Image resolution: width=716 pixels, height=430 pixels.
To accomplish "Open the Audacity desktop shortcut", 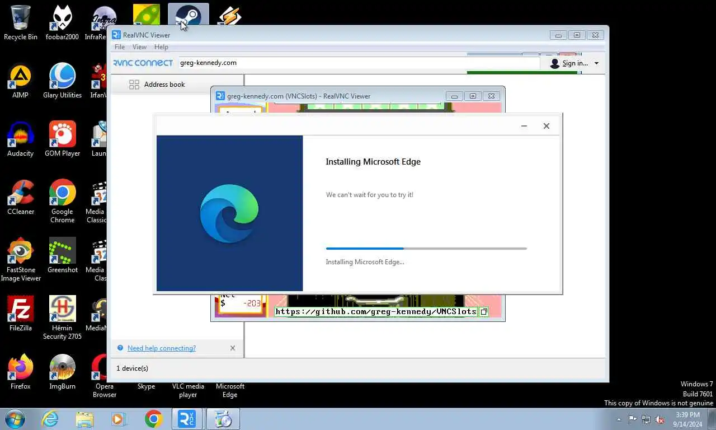I will (x=21, y=139).
